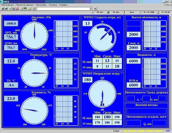Click the clock icon beside time 15:10:07
The width and height of the screenshot is (172, 133).
pos(158,12)
